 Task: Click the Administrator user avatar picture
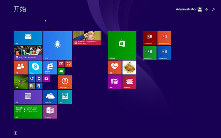200,9
